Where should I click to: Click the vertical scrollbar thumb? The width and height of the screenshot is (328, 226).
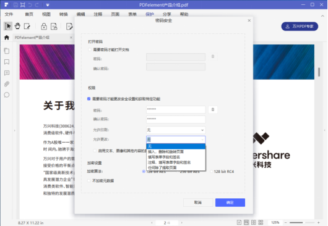point(319,72)
